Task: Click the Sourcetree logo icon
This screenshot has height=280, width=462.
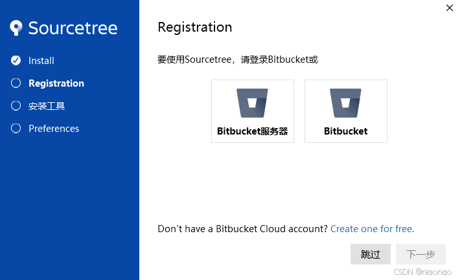Action: 16,28
